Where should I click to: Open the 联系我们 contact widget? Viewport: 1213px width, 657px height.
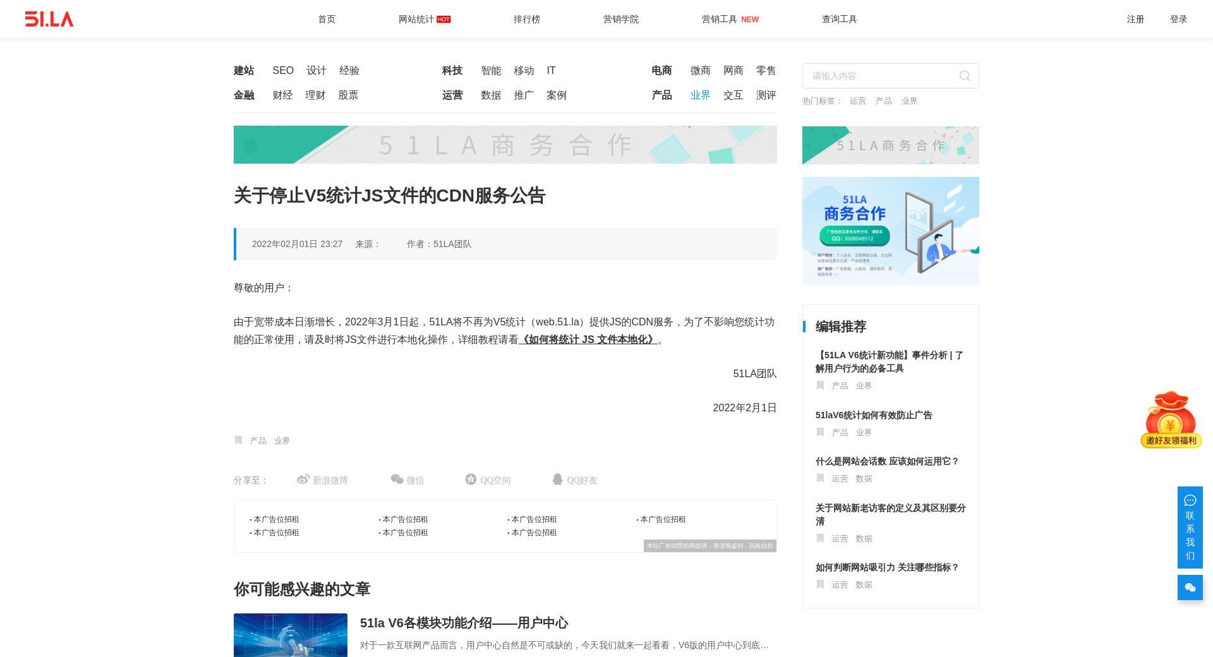pyautogui.click(x=1190, y=527)
